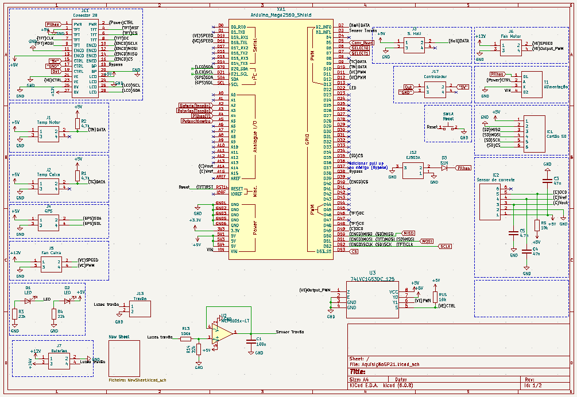
Task: Click the Ficheiros: NewSheet.kicad_sch link text
Action: click(x=138, y=379)
